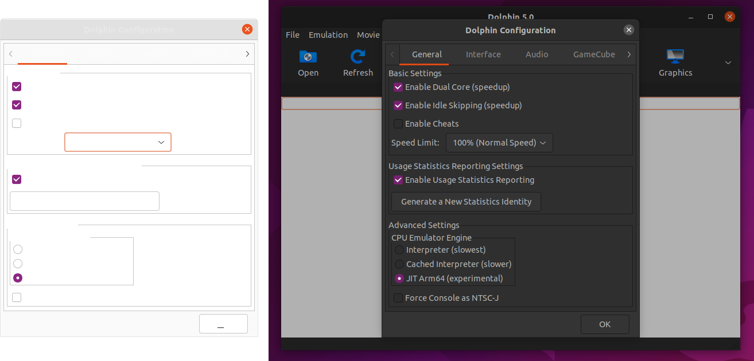Close the Dolphin 5.0 main window
The image size is (754, 361).
(730, 17)
